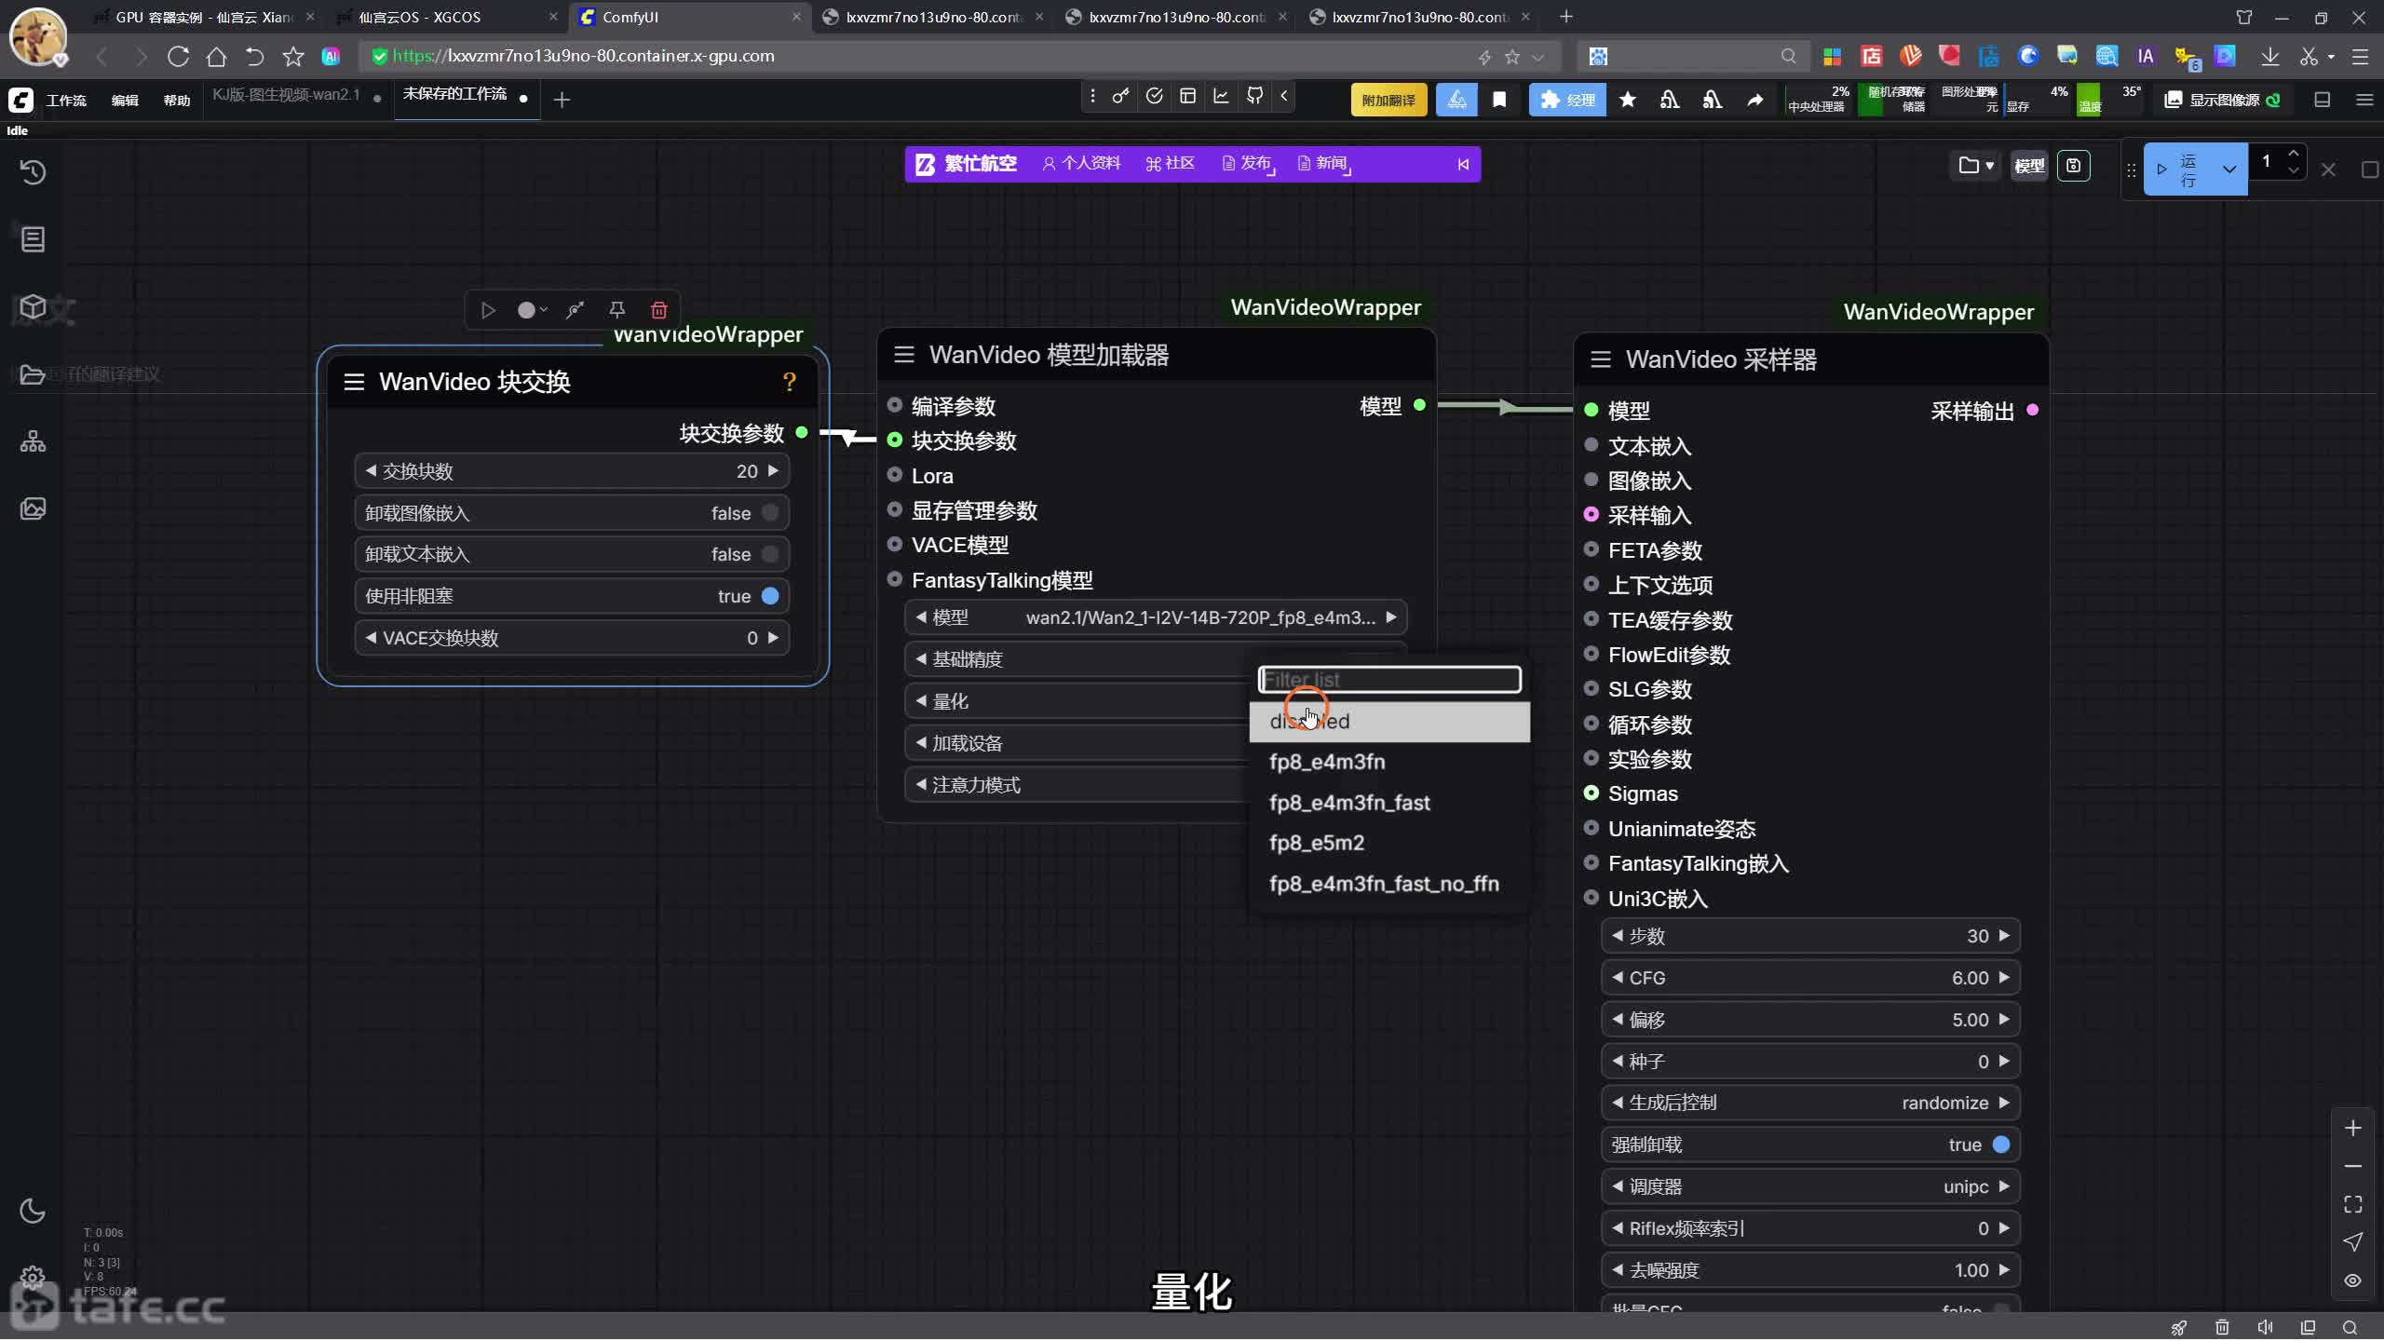Open the queue history sidebar icon
The image size is (2384, 1341).
click(x=33, y=172)
